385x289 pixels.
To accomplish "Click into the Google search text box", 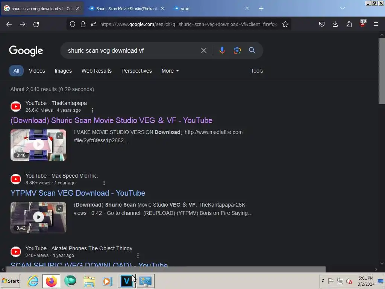I will tap(133, 51).
